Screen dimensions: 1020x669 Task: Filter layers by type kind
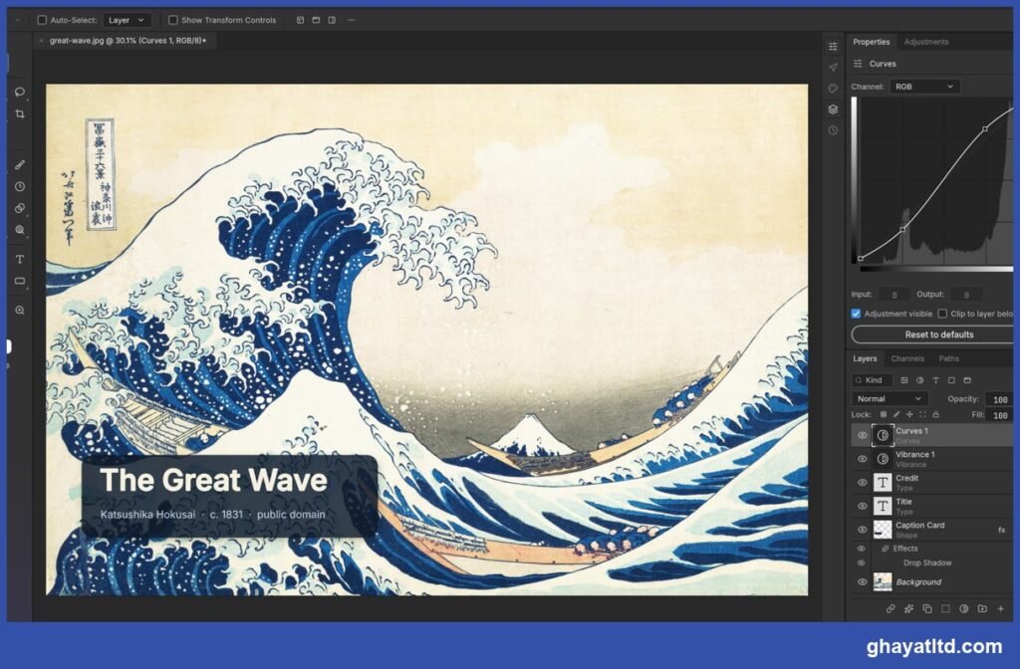[935, 380]
